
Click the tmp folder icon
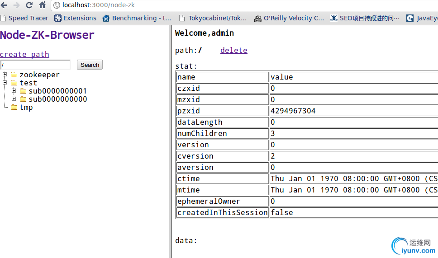(x=14, y=108)
